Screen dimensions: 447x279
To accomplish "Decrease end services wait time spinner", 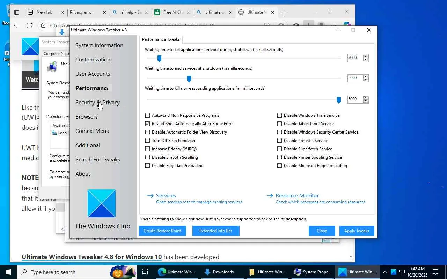I will (x=366, y=80).
